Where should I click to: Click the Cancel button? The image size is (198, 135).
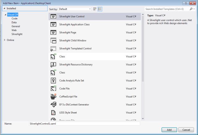tap(186, 130)
